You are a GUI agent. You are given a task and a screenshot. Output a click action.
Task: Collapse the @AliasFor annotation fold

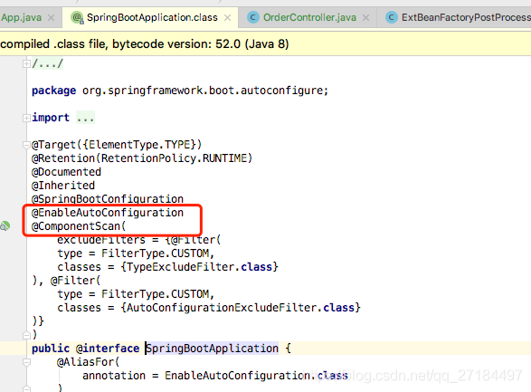(26, 362)
